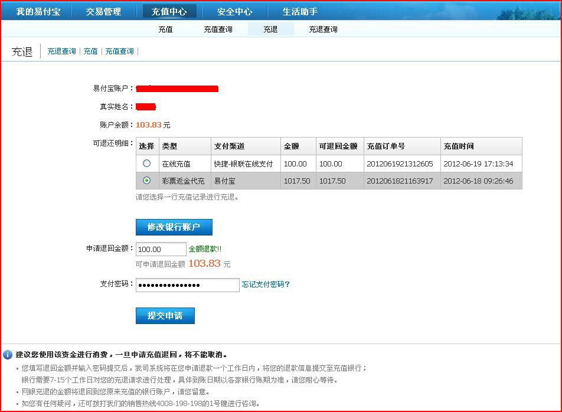Click the 充值查询 breadcrumb link
The height and width of the screenshot is (412, 562).
(119, 51)
